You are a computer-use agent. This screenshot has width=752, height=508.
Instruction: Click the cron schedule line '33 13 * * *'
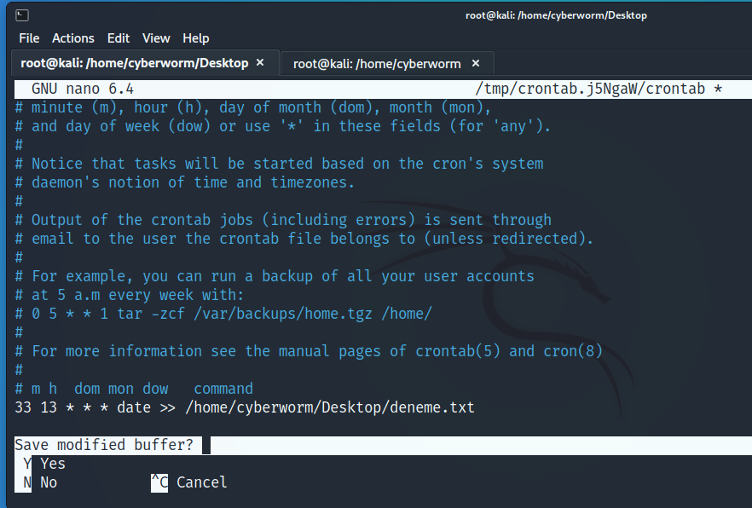(60, 407)
